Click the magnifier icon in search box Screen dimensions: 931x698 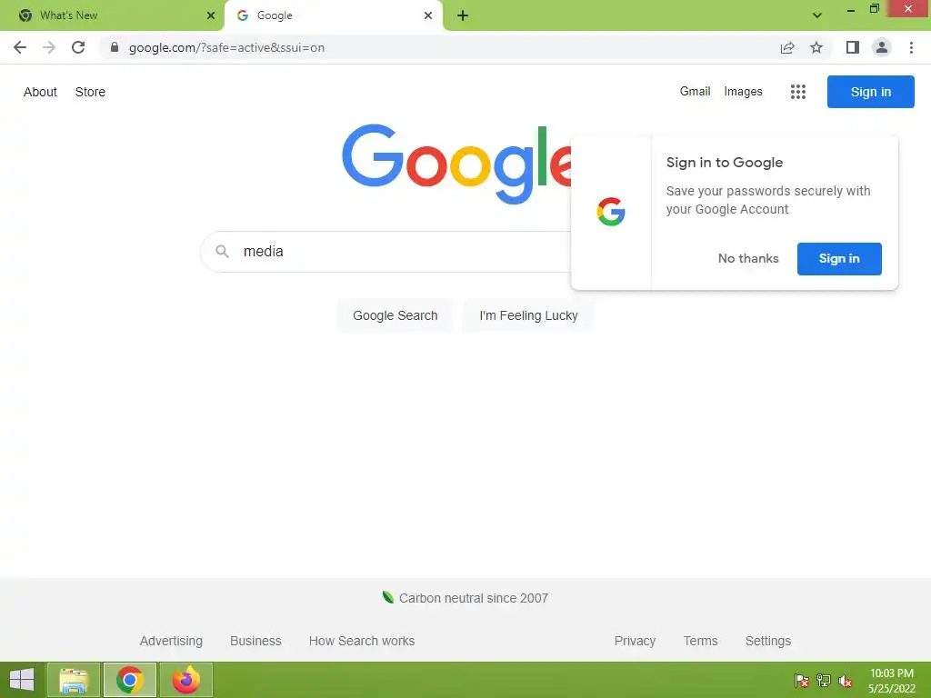(x=222, y=251)
